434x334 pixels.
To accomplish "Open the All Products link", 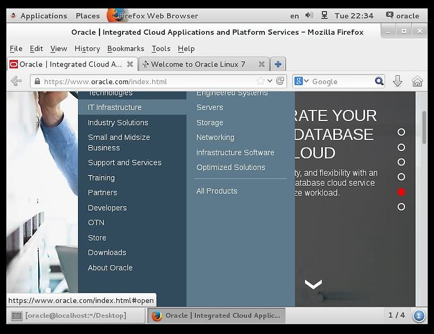I will pos(217,191).
